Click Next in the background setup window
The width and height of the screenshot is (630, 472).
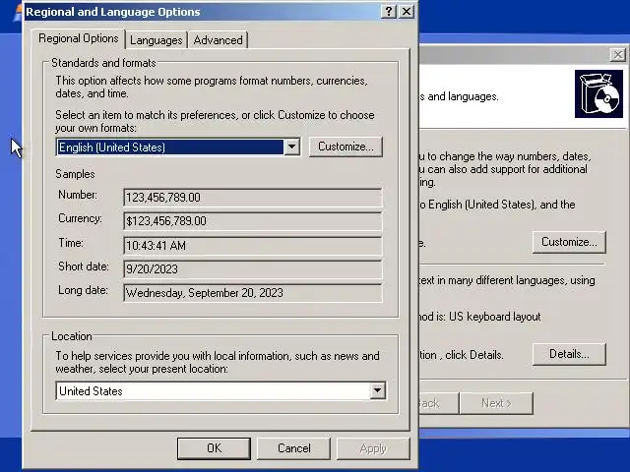(496, 403)
